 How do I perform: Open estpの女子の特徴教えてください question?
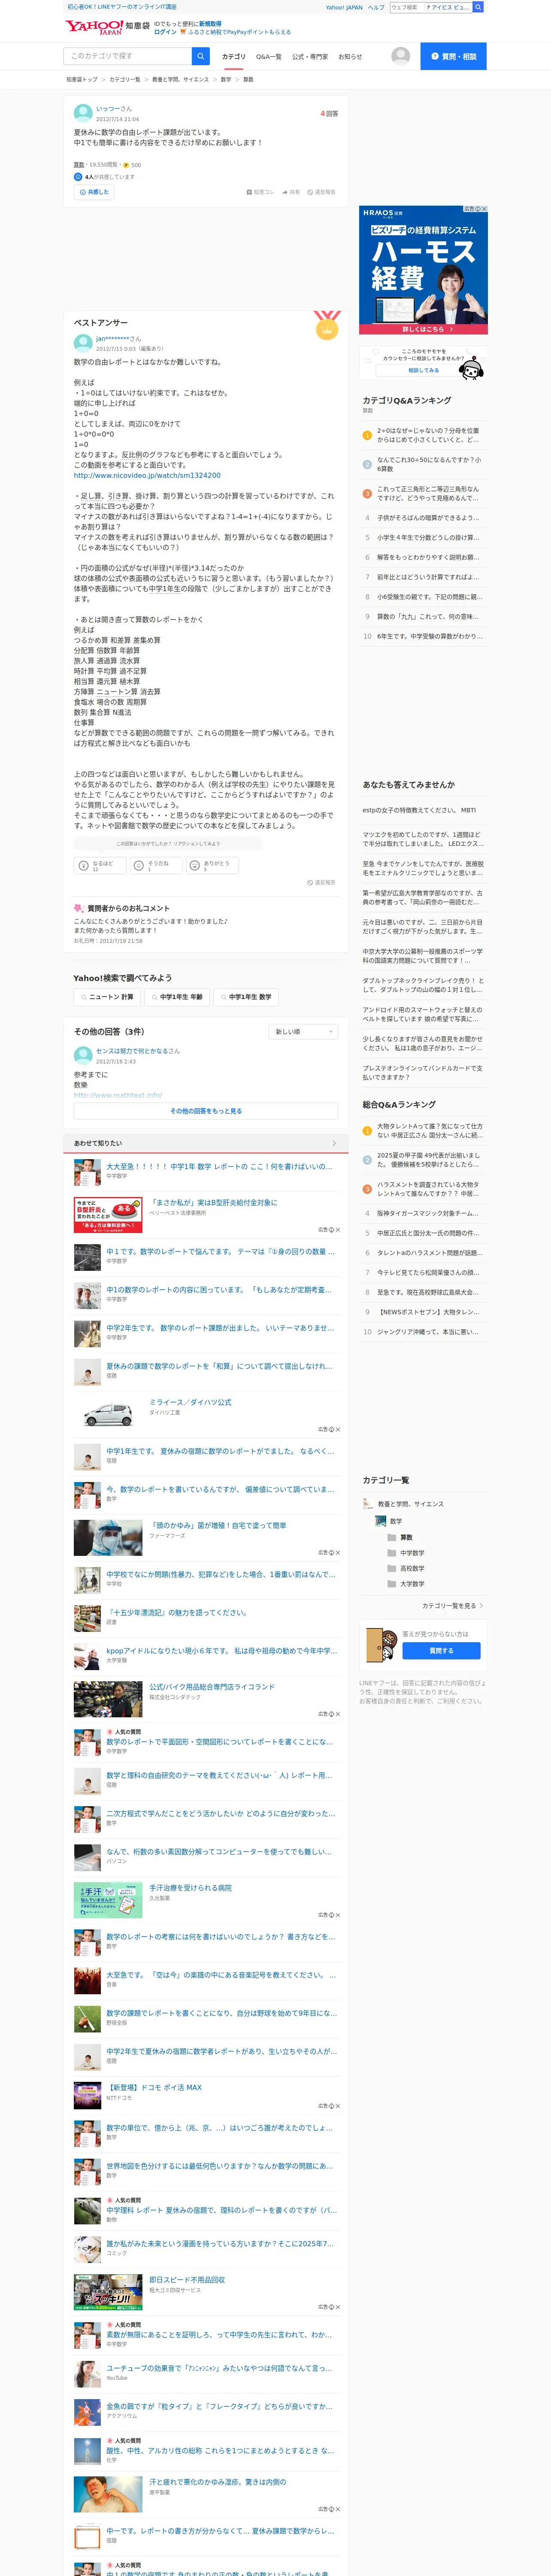419,810
